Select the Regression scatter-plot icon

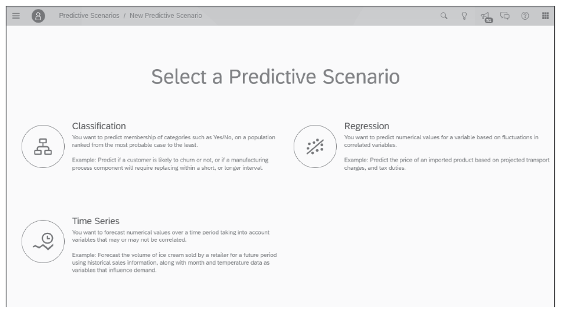(315, 146)
